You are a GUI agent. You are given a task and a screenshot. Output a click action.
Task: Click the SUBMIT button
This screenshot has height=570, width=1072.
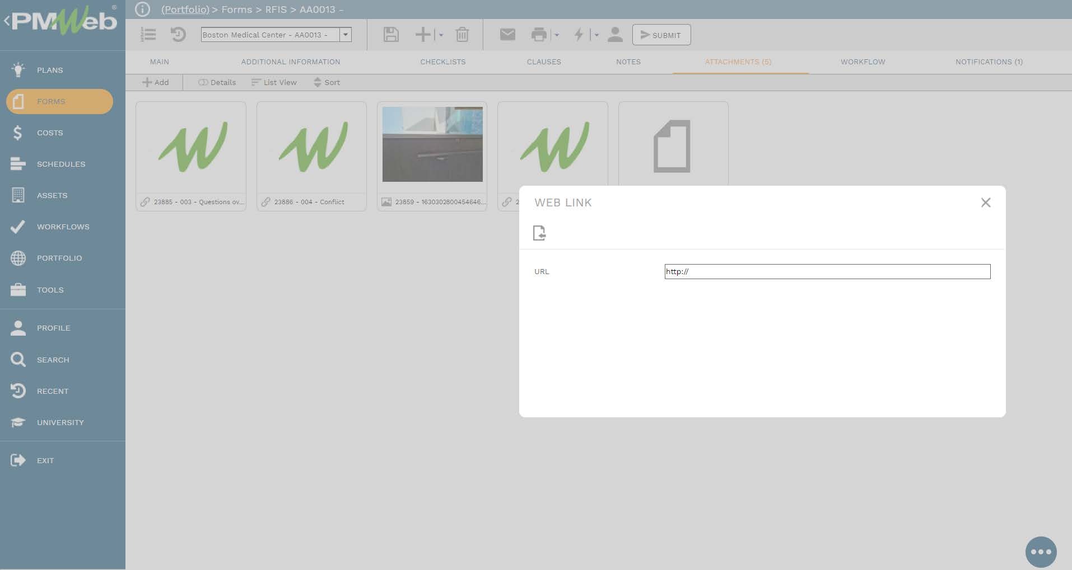point(661,35)
